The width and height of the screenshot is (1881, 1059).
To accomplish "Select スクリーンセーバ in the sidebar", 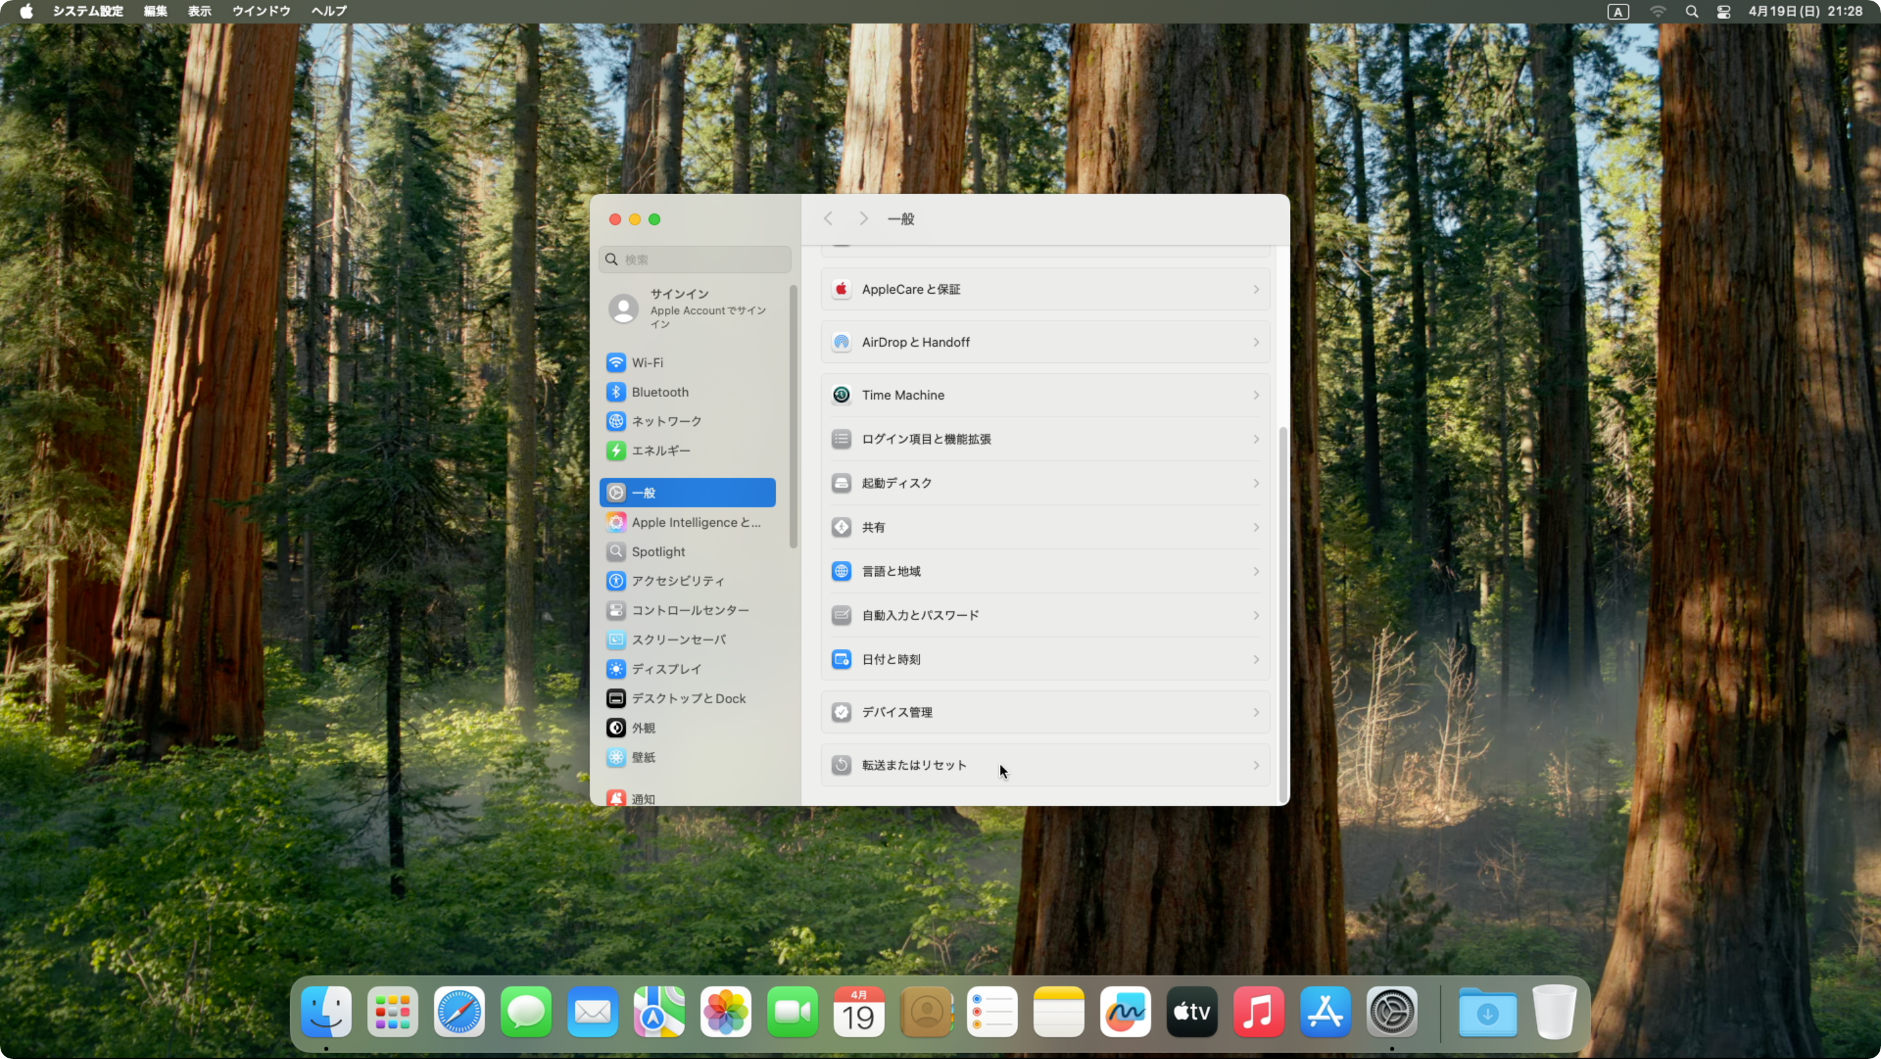I will click(687, 639).
